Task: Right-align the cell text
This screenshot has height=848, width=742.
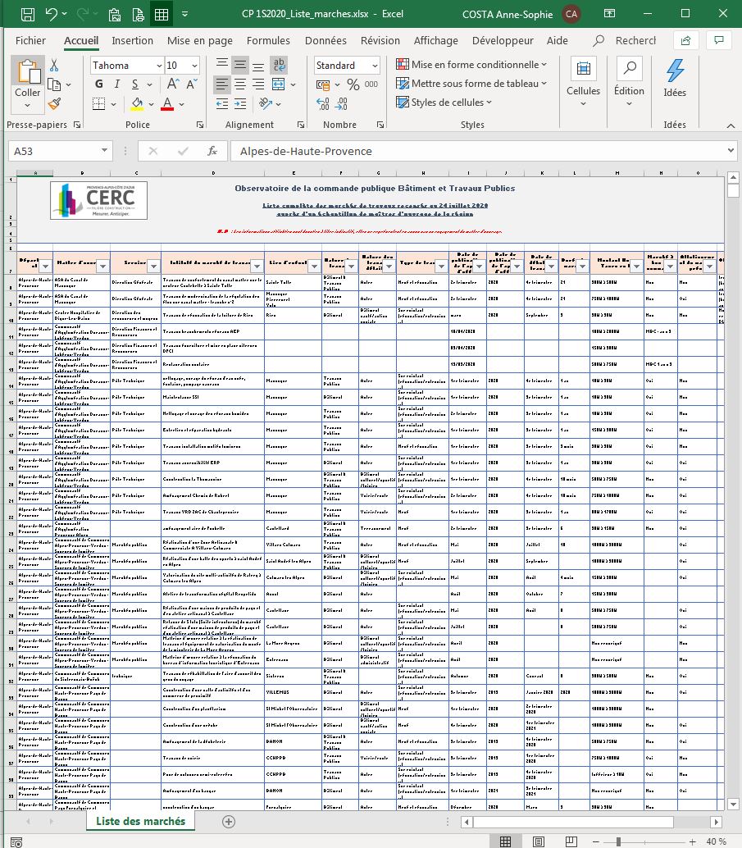Action: click(258, 84)
